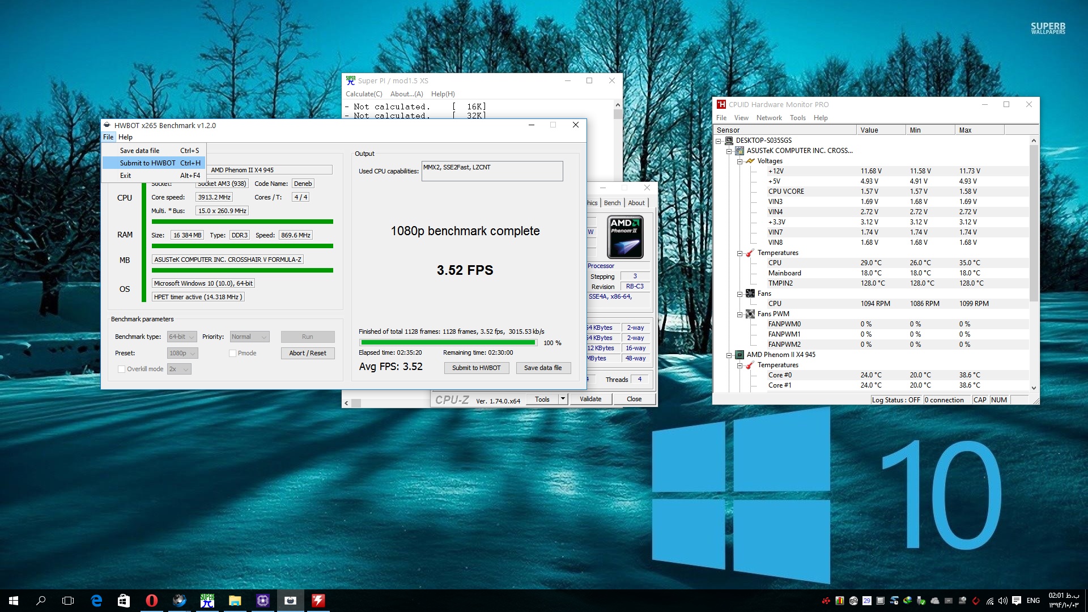Click the AMD Phenom II X4 945 name field
This screenshot has width=1088, height=612.
click(270, 170)
